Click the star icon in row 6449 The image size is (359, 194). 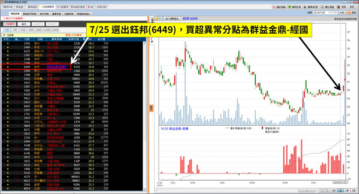coord(8,67)
